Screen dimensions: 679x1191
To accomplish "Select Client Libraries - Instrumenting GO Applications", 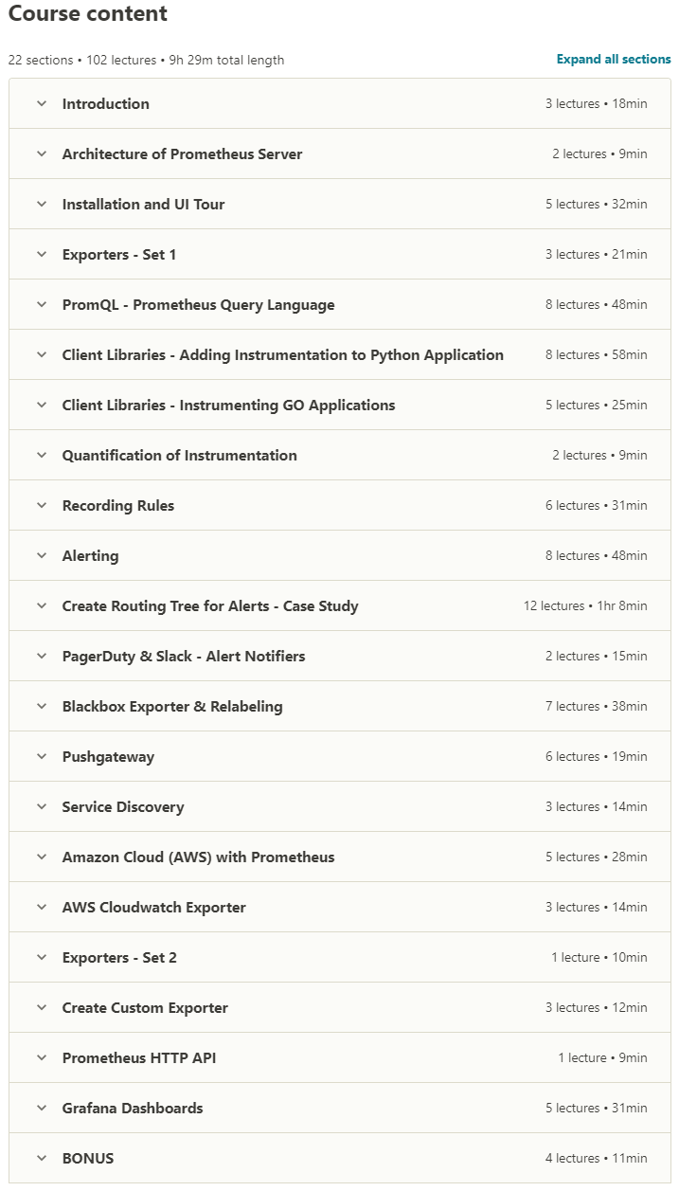I will click(x=228, y=406).
